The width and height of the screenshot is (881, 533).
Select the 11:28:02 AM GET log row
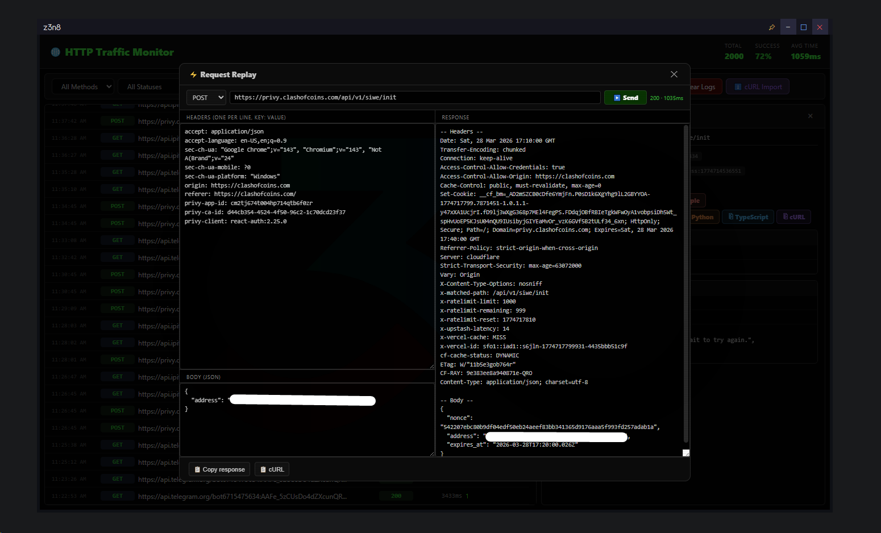coord(113,343)
